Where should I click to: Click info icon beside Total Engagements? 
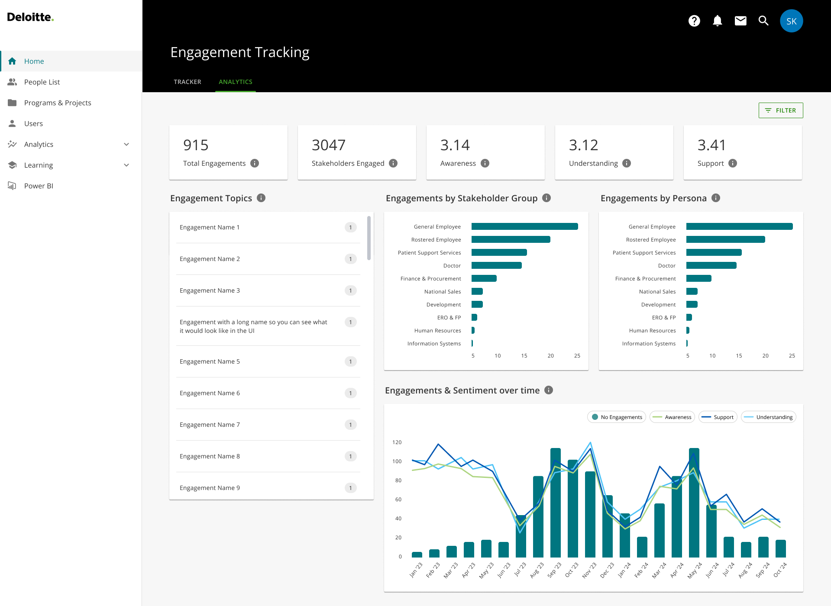click(255, 163)
